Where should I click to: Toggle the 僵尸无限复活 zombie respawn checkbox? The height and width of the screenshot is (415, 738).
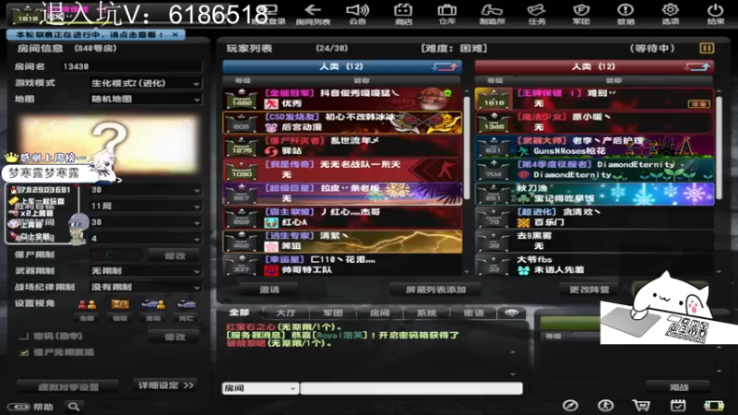pos(24,352)
